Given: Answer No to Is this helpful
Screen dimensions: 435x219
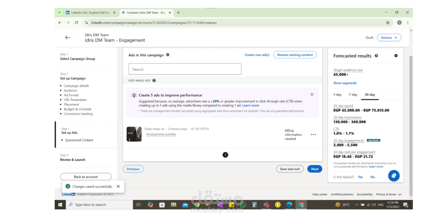Looking at the screenshot, I should coord(372,177).
